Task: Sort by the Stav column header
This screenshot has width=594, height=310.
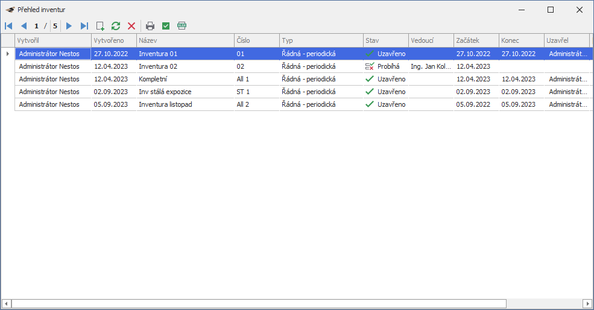Action: click(385, 40)
